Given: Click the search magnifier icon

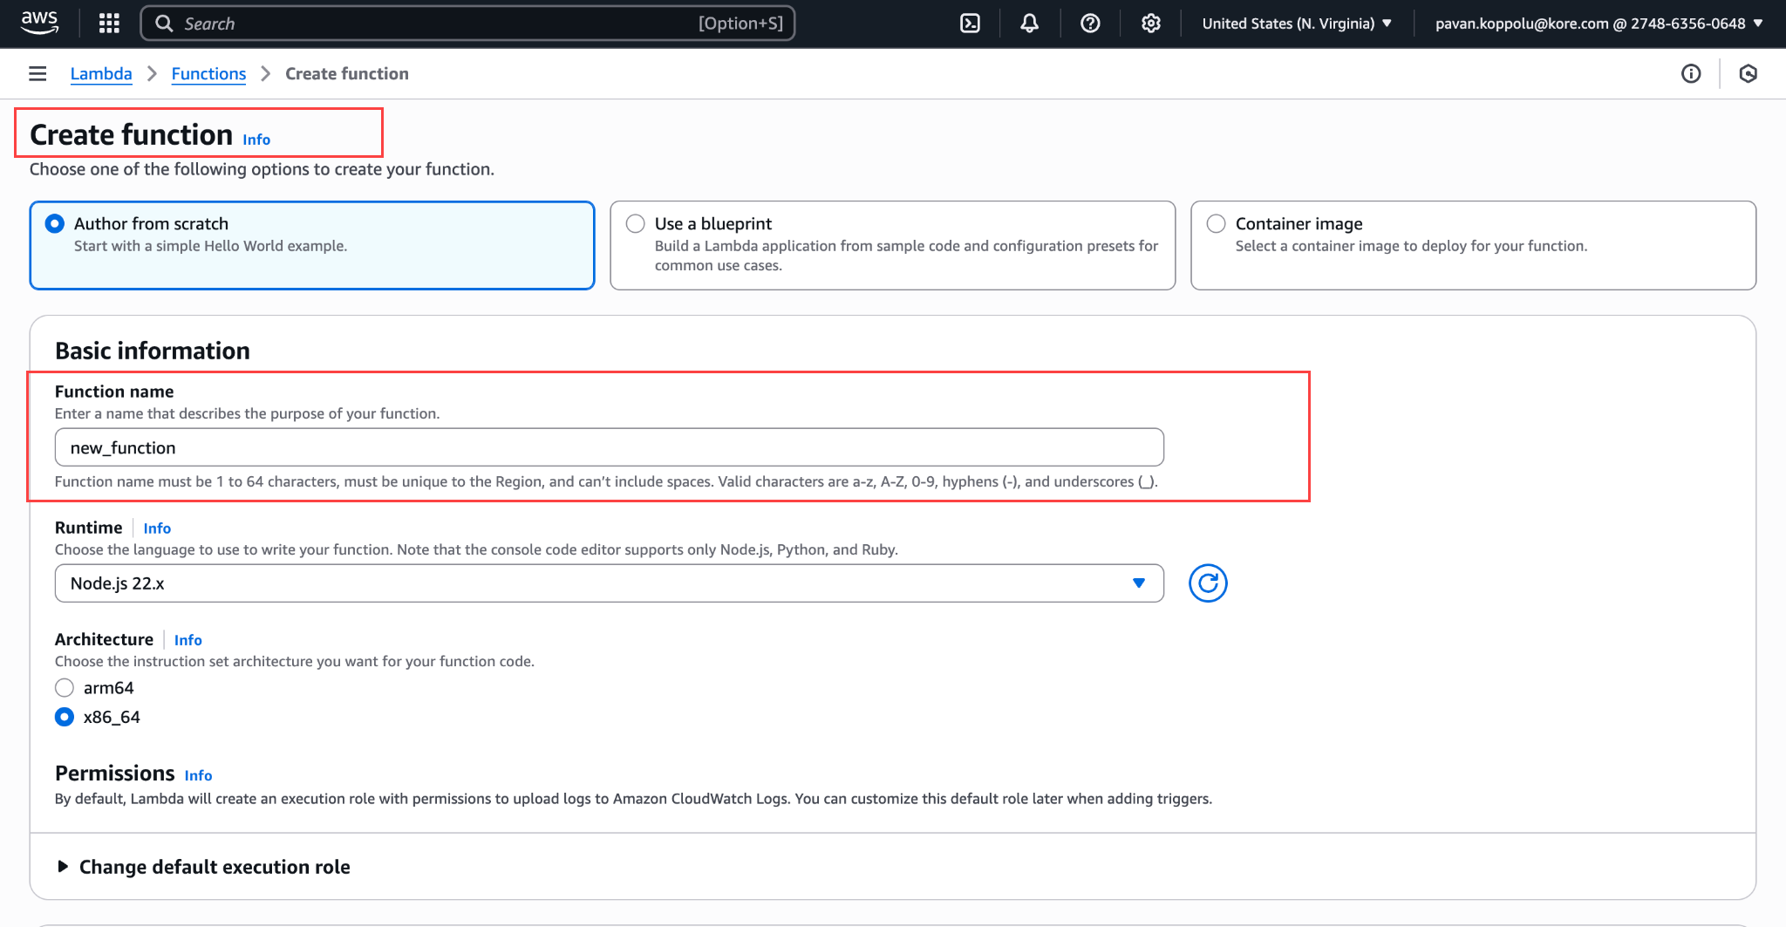Looking at the screenshot, I should coord(164,24).
